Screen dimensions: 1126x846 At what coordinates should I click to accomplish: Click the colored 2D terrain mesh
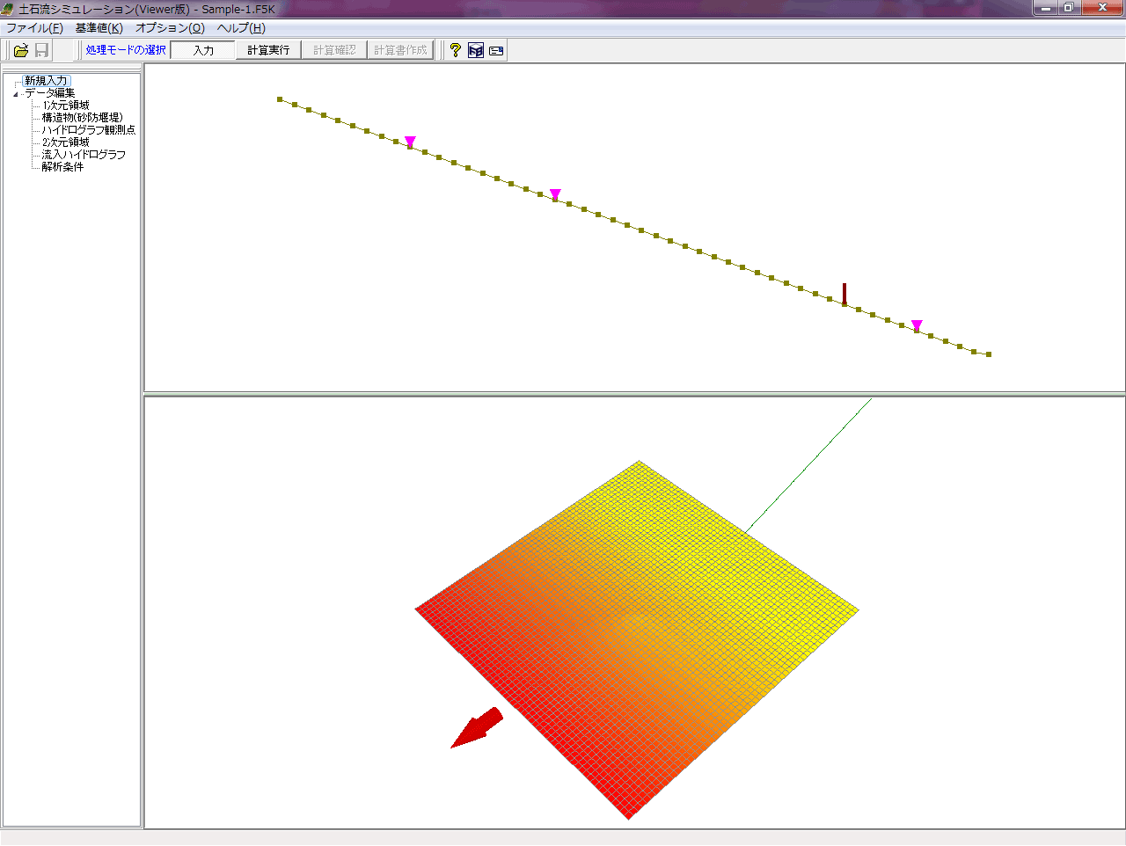pos(633,633)
